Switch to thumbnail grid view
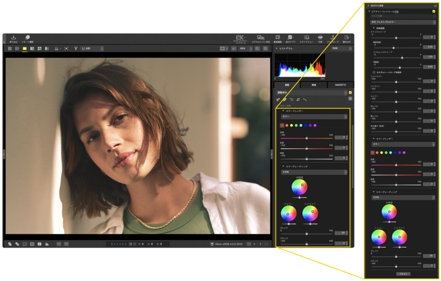This screenshot has width=441, height=281. [10, 49]
